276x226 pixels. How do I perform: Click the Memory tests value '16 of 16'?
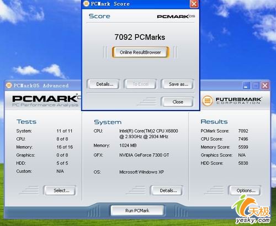pyautogui.click(x=65, y=147)
